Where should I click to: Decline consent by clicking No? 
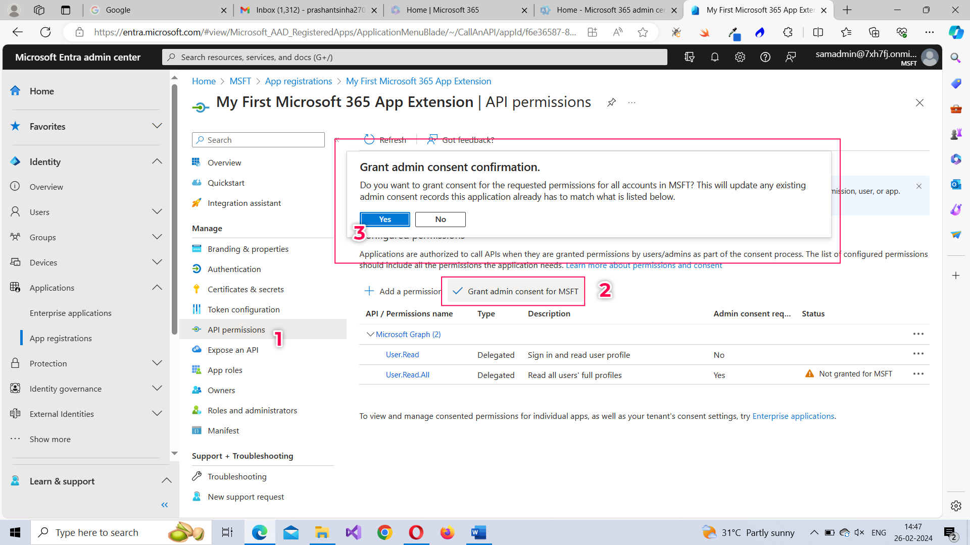point(441,220)
